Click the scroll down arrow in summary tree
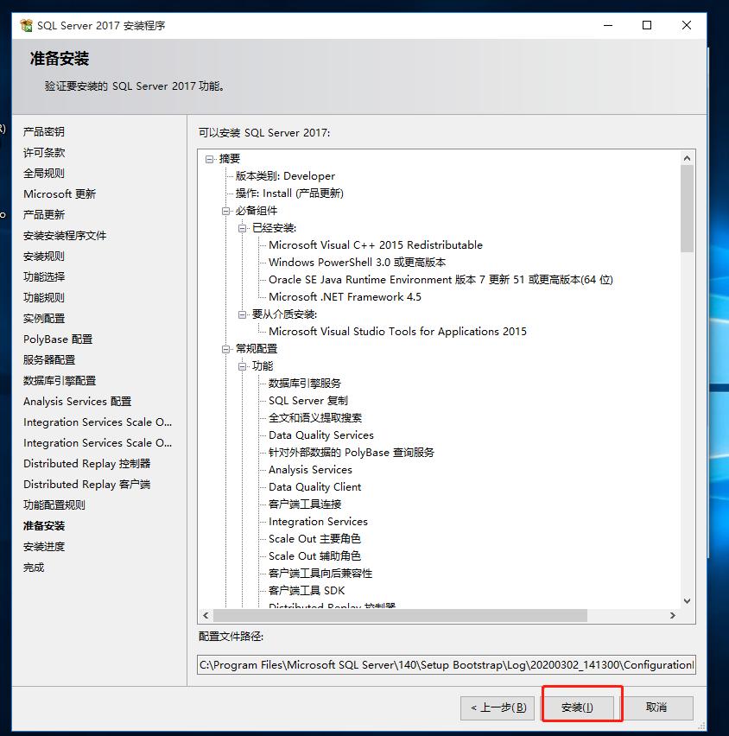 pos(687,601)
